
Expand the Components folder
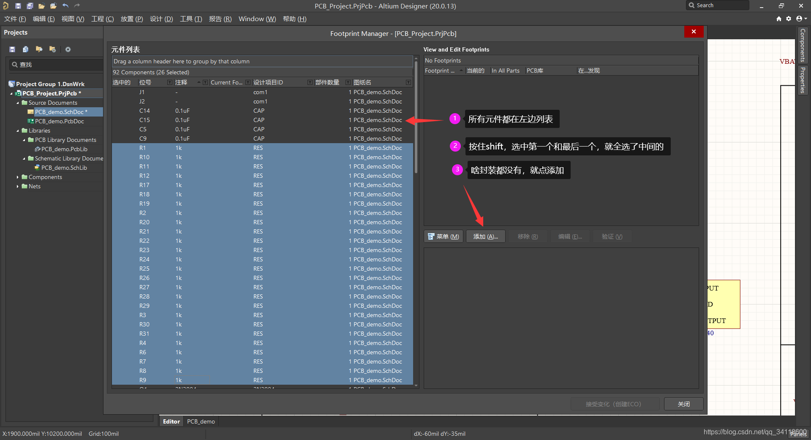tap(18, 177)
